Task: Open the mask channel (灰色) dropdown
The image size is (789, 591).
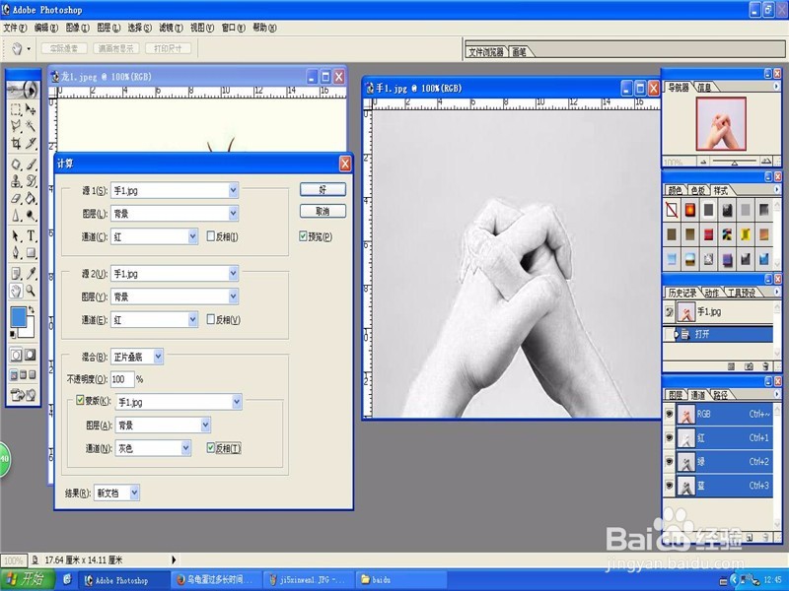Action: tap(185, 447)
